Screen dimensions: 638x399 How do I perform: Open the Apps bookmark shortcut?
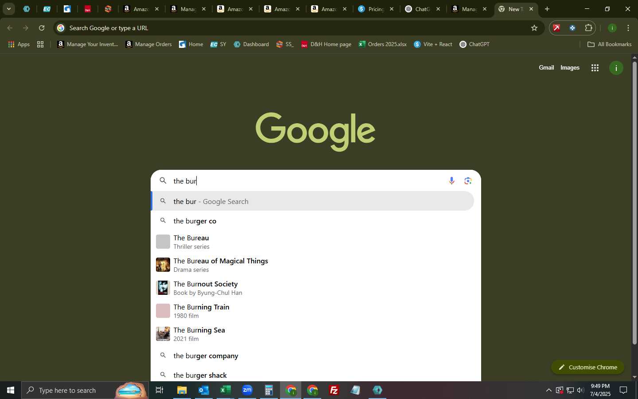(x=19, y=44)
